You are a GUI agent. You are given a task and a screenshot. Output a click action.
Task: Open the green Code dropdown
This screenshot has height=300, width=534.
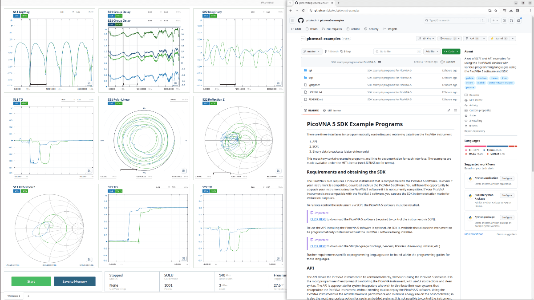point(451,51)
